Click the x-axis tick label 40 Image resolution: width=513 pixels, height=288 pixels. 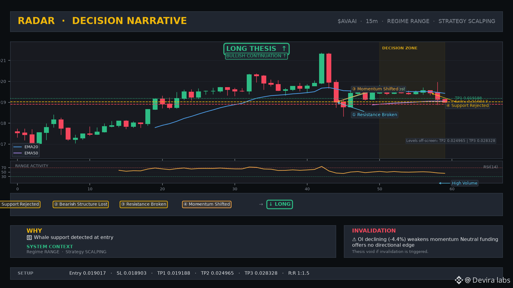pyautogui.click(x=307, y=189)
